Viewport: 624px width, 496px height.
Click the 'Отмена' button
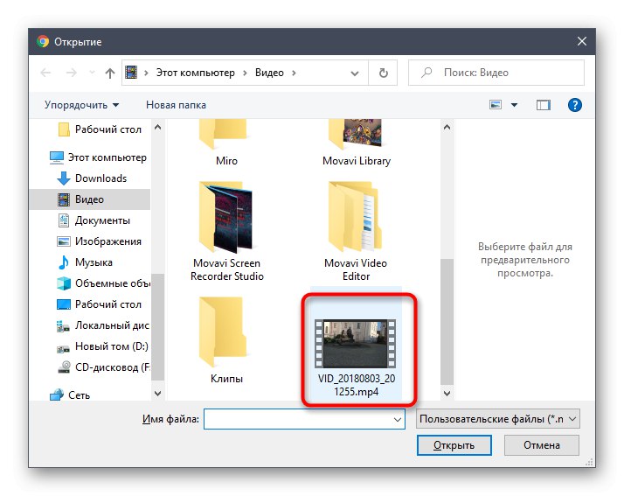pos(541,445)
